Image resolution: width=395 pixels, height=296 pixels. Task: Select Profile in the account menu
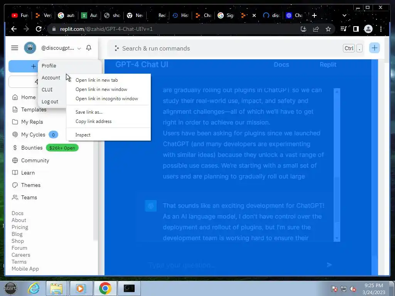(49, 66)
